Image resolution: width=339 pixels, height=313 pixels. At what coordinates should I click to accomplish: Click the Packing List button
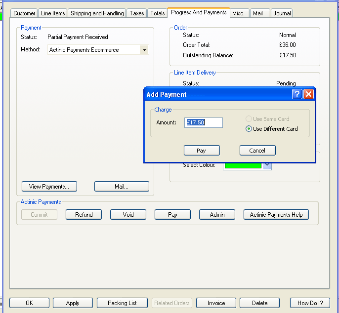coord(122,303)
